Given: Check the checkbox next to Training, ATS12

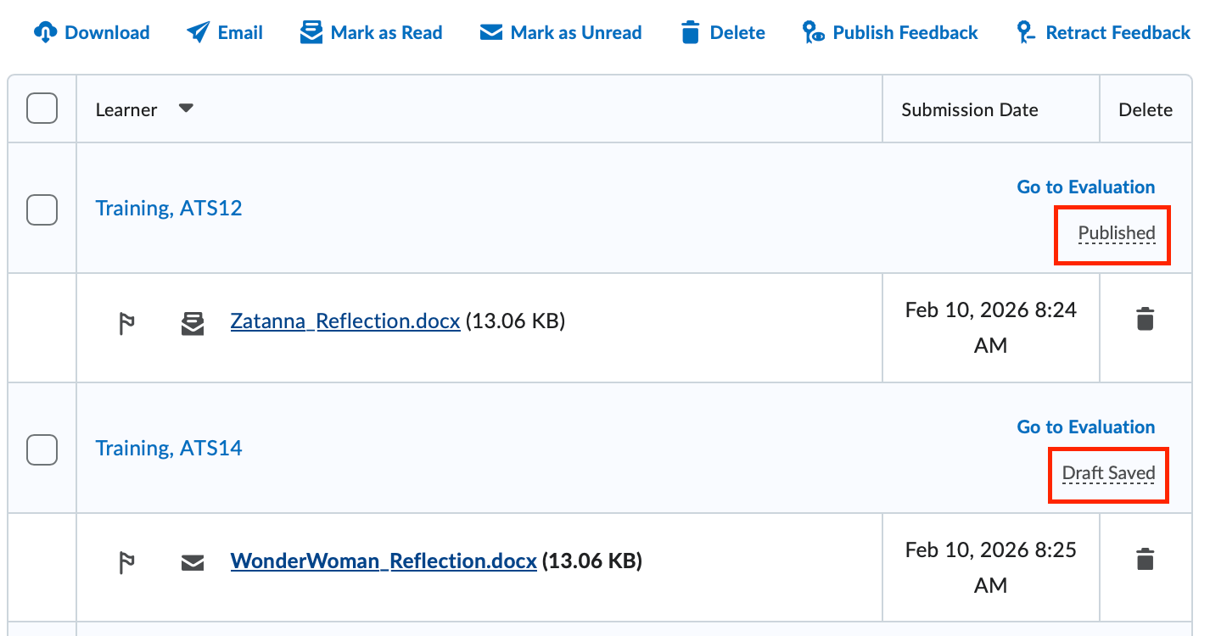Looking at the screenshot, I should pos(42,210).
